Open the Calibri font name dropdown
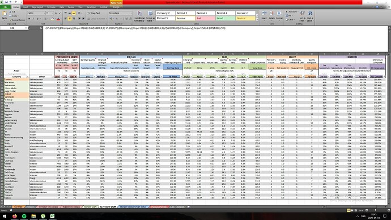 click(x=44, y=13)
